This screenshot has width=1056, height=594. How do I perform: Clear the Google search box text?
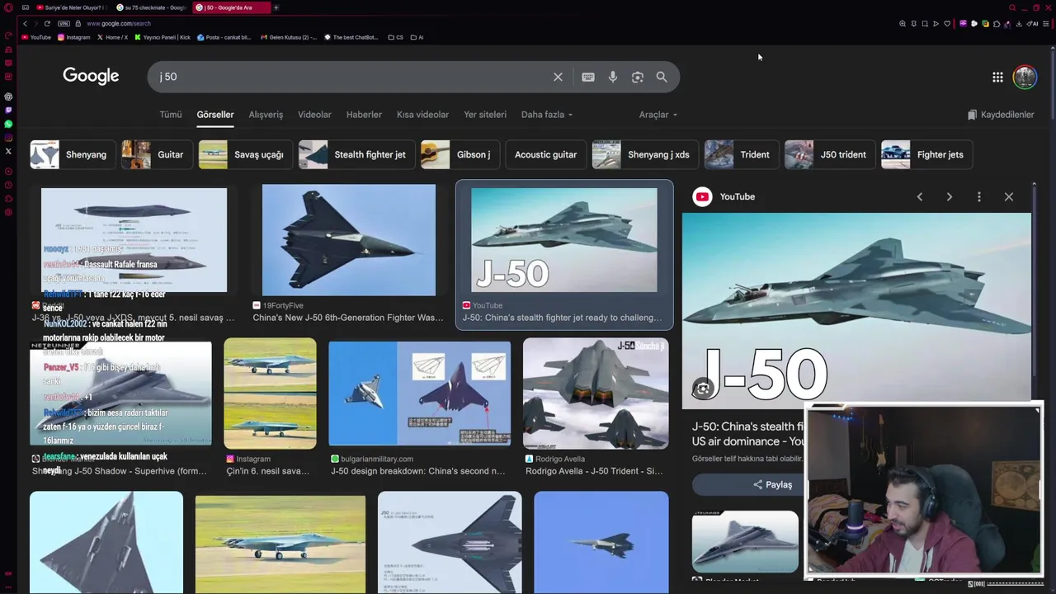pyautogui.click(x=558, y=77)
